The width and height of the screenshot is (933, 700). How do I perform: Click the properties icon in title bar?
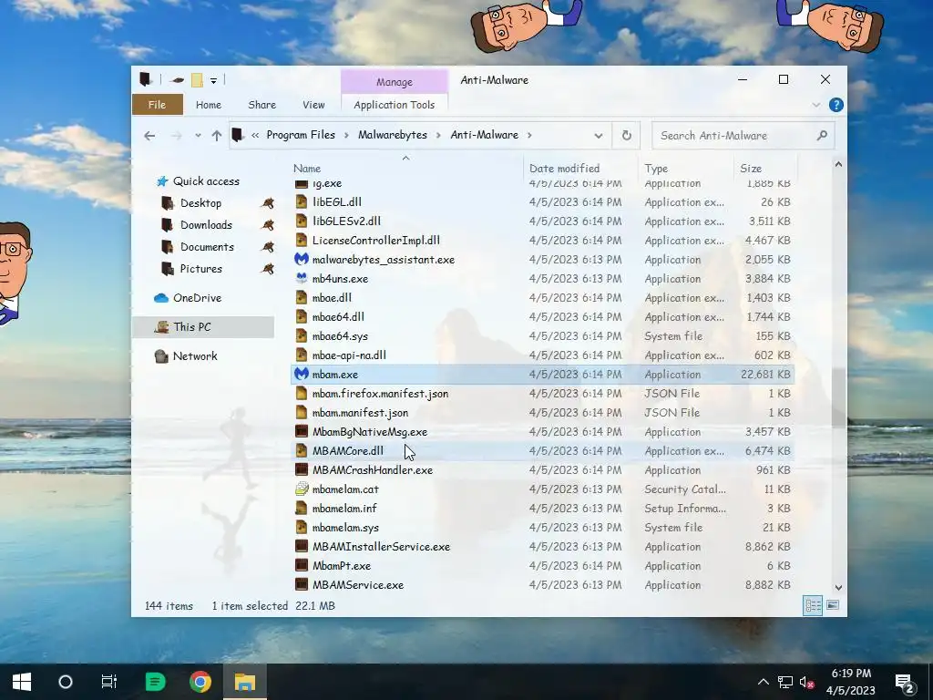pyautogui.click(x=177, y=80)
